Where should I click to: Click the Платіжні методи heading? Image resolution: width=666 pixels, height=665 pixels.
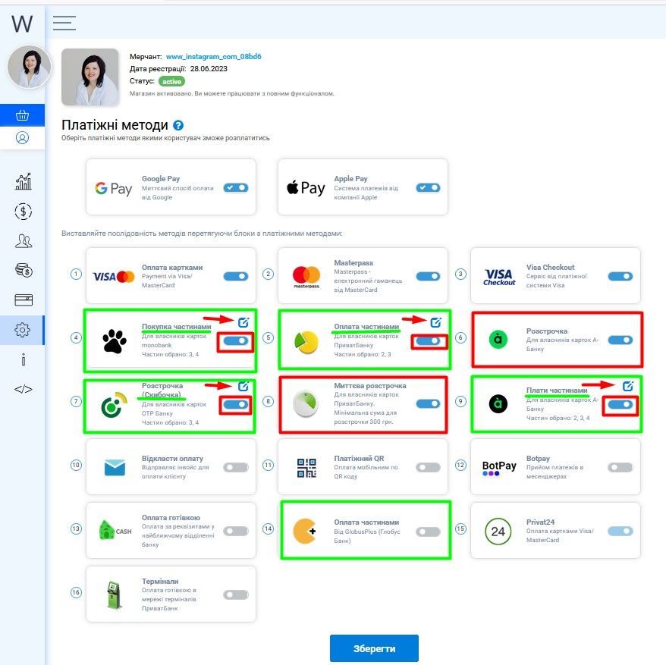pos(115,125)
